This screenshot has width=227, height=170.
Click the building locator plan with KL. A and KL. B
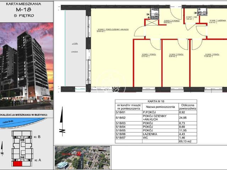(22, 148)
